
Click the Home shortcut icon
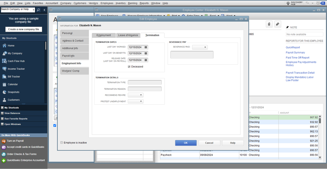[4, 46]
